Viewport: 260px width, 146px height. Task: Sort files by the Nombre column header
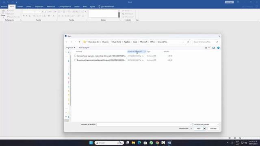pos(79,52)
